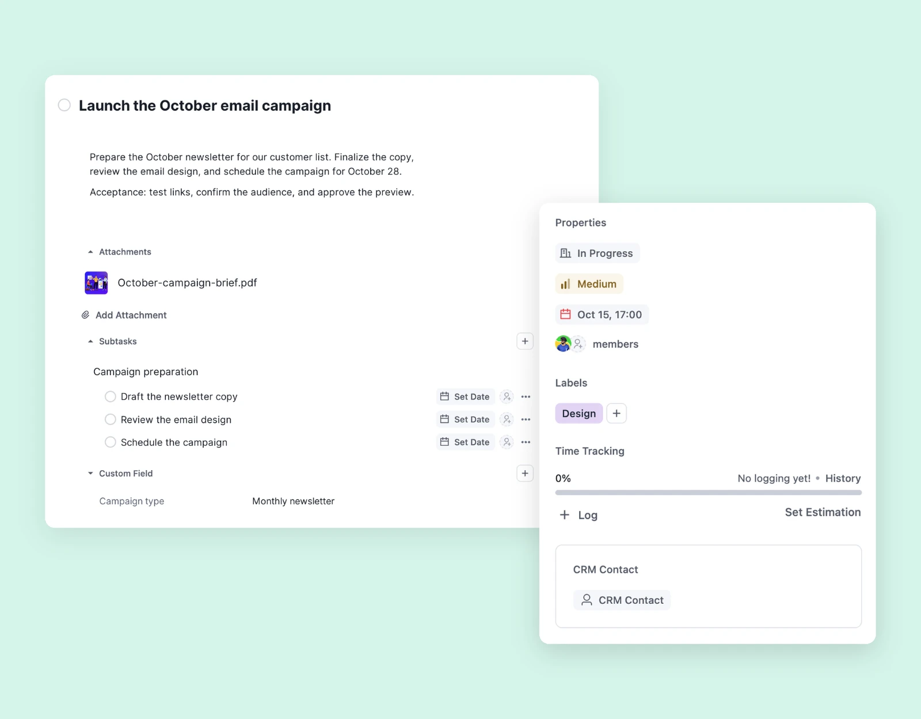
Task: Assign a member to Draft the newsletter copy
Action: pos(507,396)
